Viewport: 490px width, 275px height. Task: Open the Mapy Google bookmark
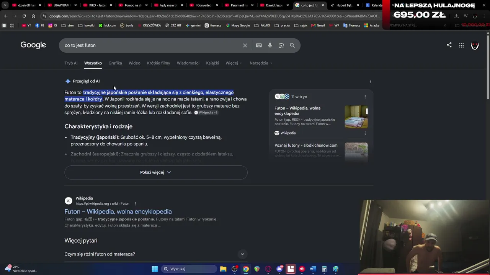[x=238, y=25]
